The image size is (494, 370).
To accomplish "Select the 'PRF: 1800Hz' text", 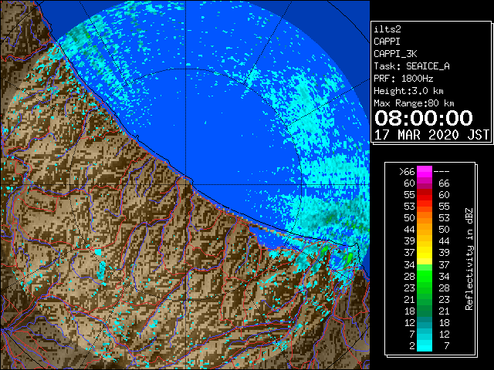I will click(404, 79).
